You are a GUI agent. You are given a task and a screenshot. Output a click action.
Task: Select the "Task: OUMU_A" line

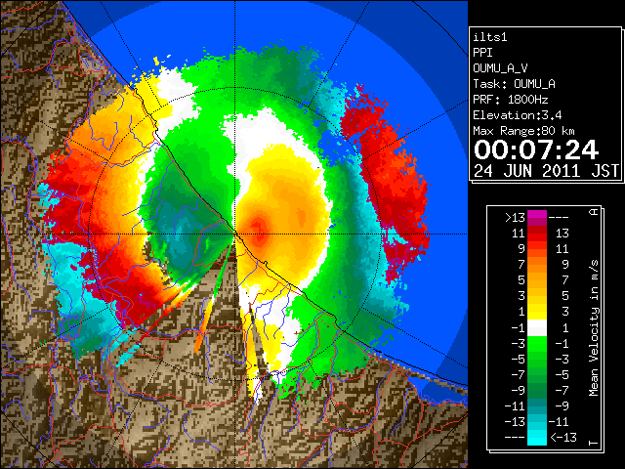coord(515,84)
